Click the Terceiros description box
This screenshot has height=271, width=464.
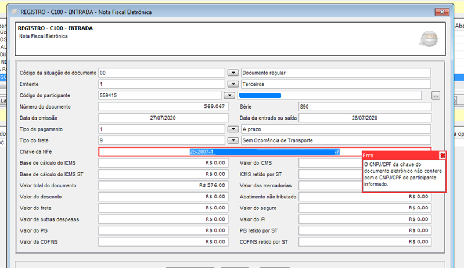click(336, 84)
